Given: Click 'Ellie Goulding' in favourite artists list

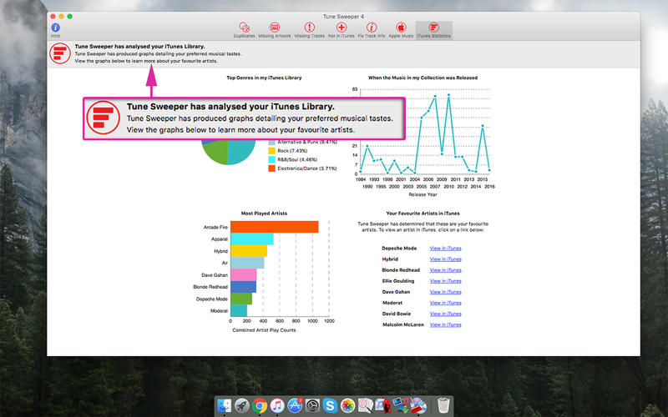Looking at the screenshot, I should pyautogui.click(x=398, y=281).
